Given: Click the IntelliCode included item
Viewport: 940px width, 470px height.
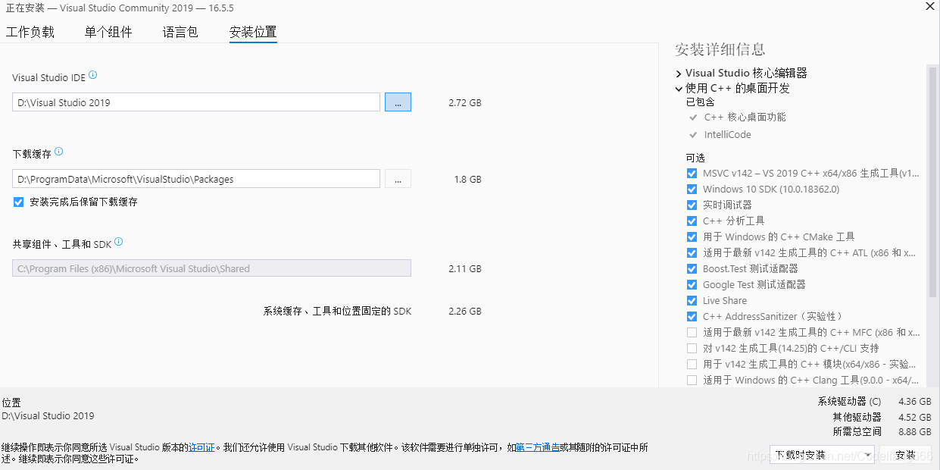Looking at the screenshot, I should click(728, 135).
